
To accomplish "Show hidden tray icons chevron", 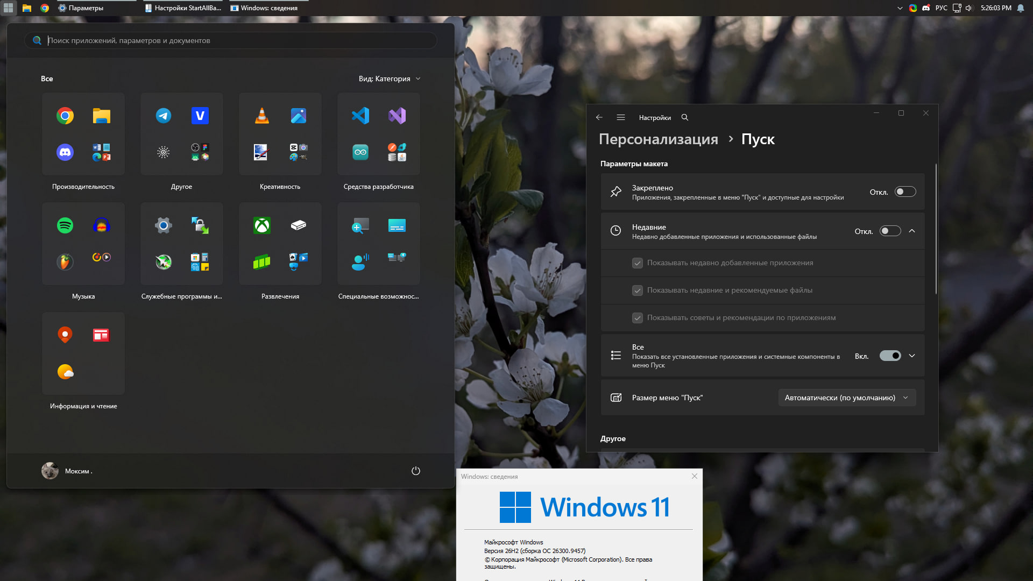I will click(x=900, y=8).
